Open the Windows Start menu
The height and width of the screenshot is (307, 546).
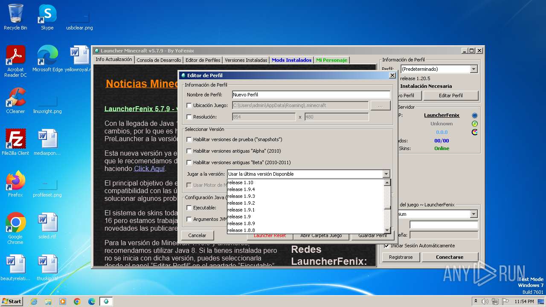(x=12, y=301)
